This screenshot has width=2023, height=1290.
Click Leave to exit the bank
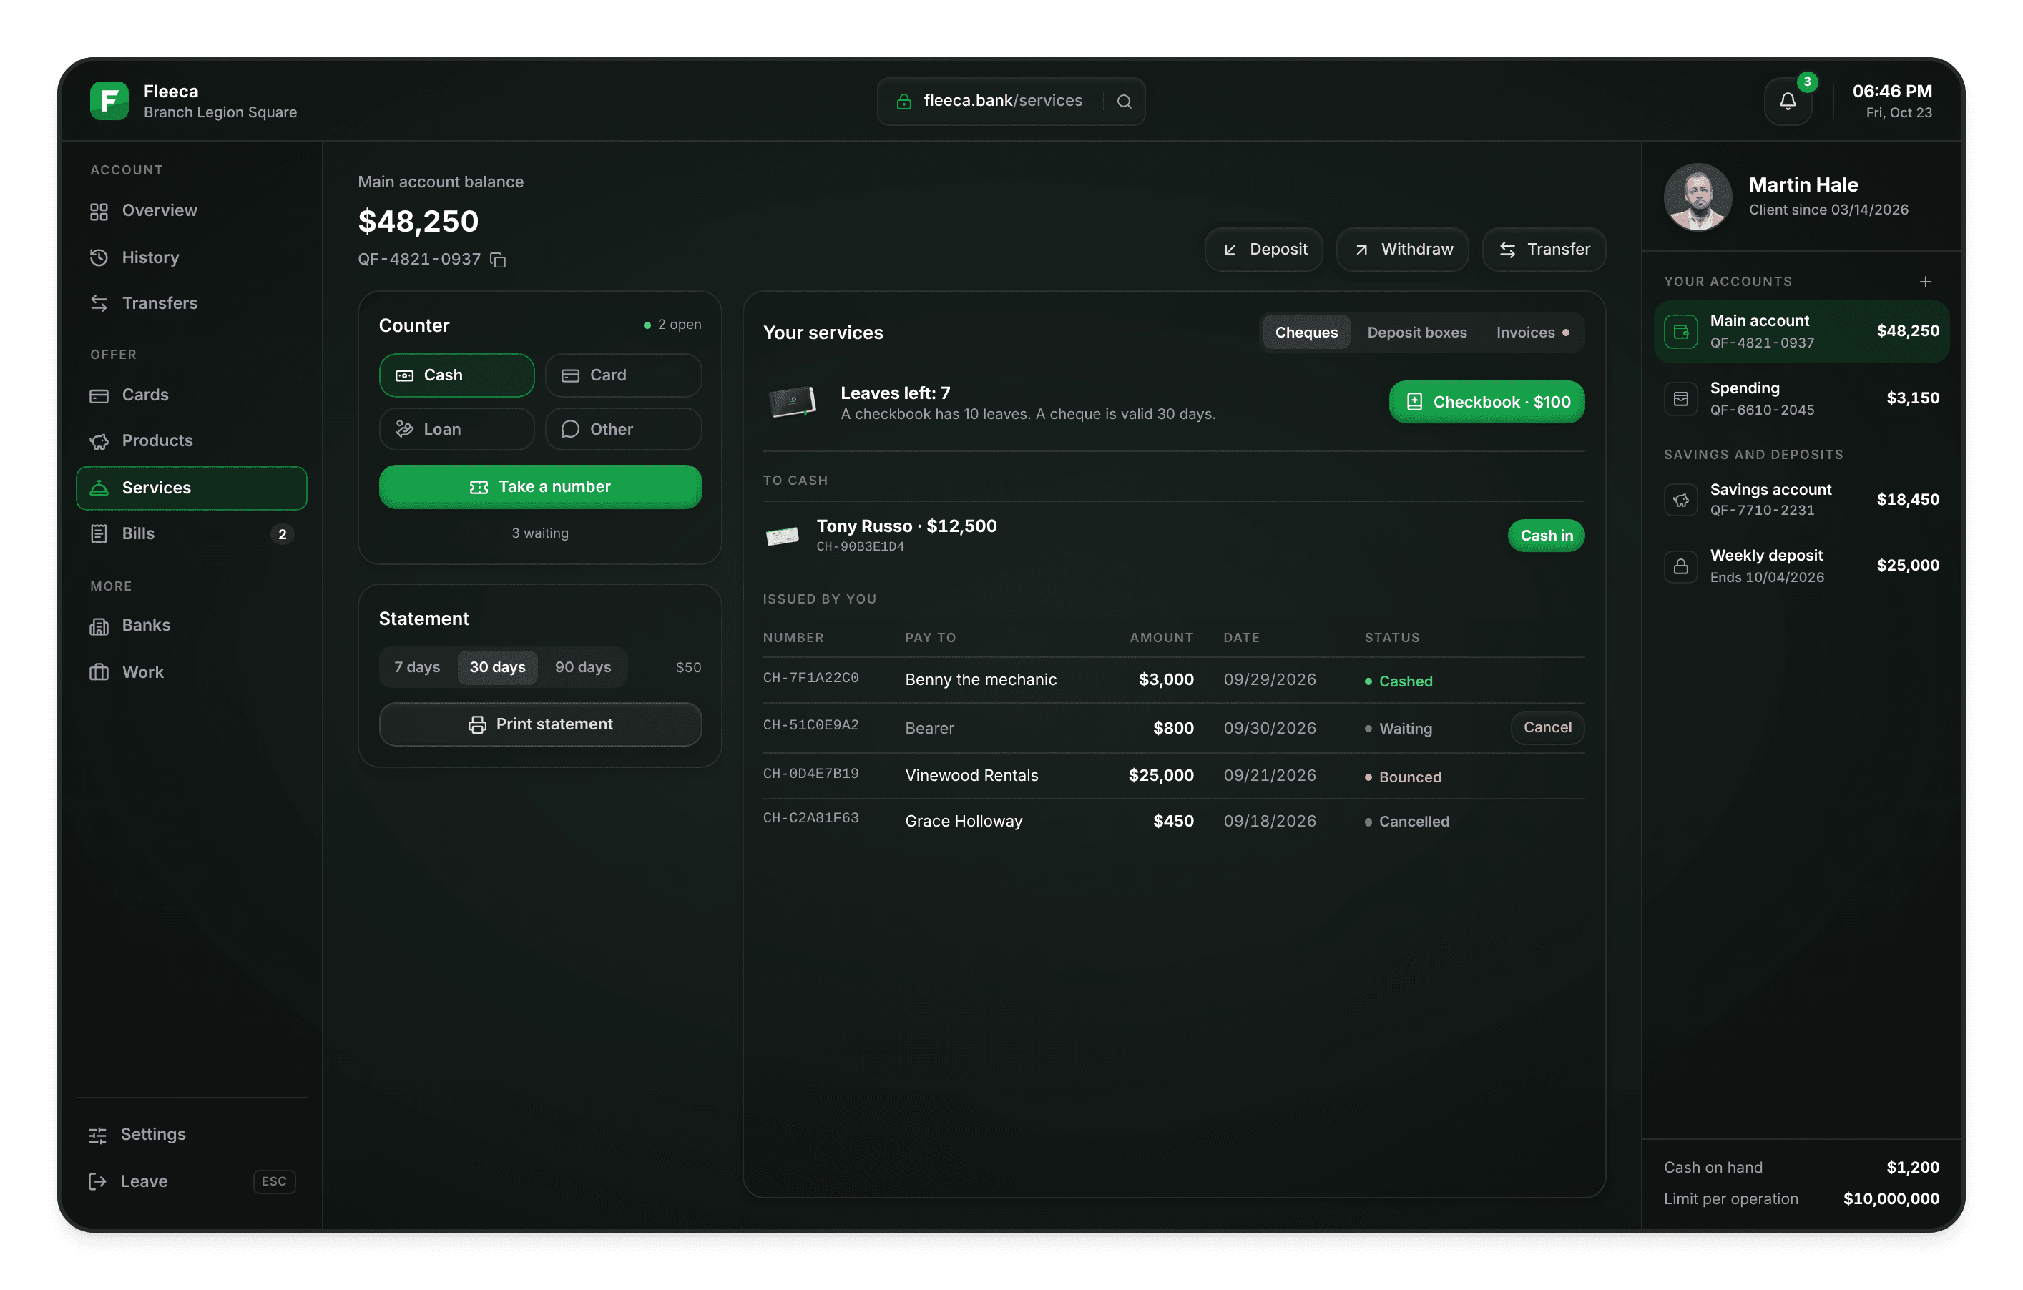192,1181
